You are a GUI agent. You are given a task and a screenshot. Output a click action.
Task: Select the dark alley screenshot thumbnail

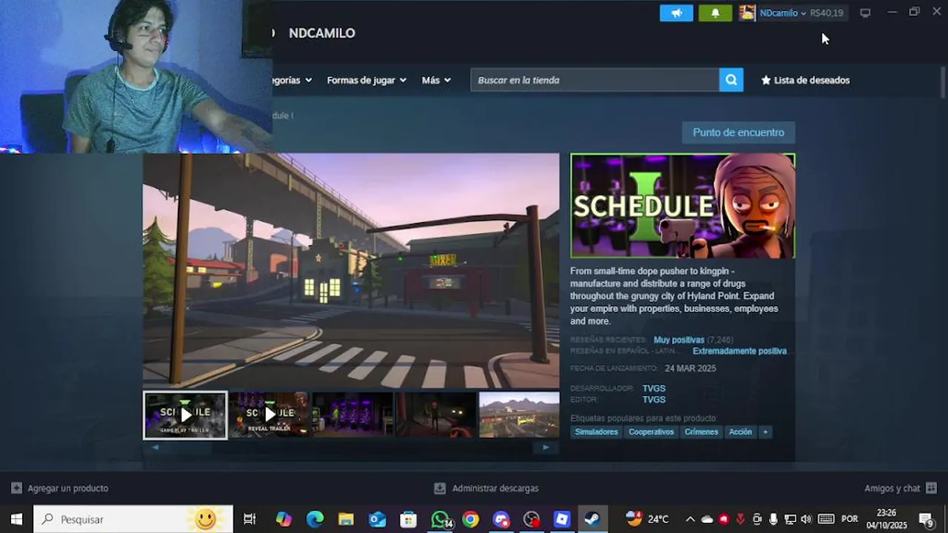pos(436,415)
